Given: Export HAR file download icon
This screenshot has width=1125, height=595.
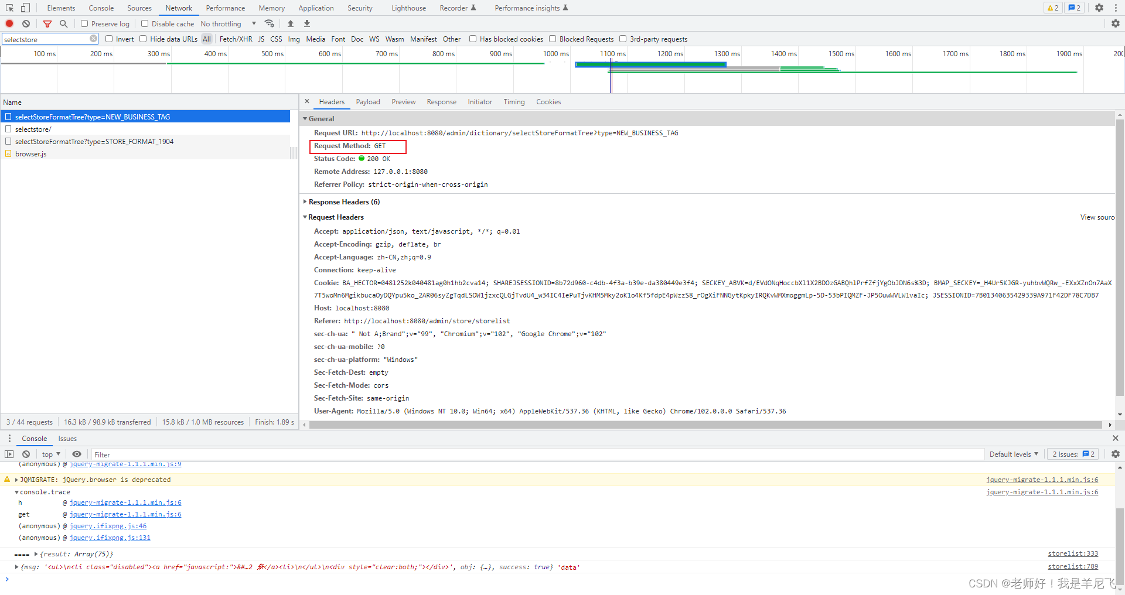Looking at the screenshot, I should pos(307,23).
